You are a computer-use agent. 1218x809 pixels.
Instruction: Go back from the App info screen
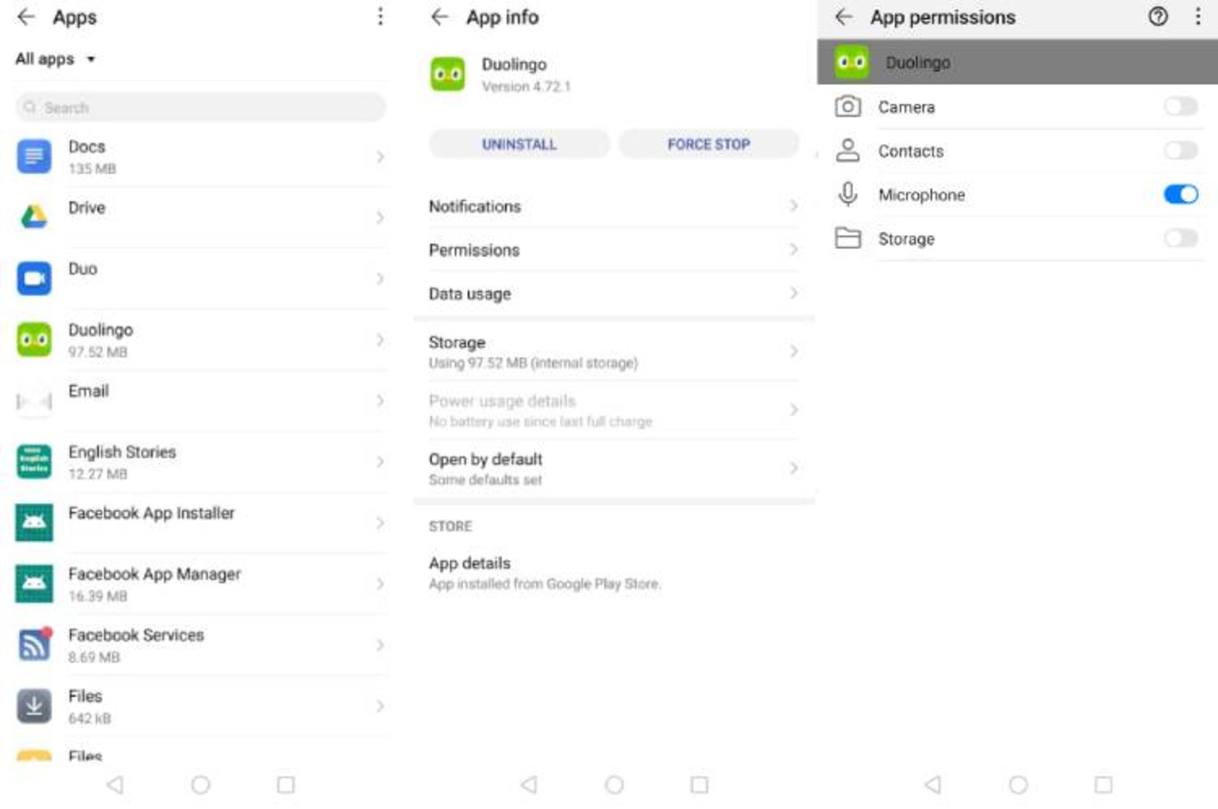pyautogui.click(x=440, y=17)
